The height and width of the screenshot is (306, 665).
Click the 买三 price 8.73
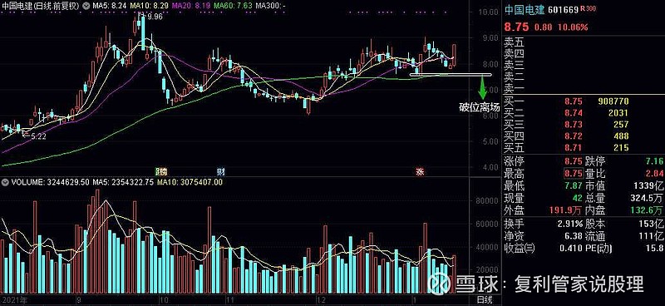click(x=573, y=125)
